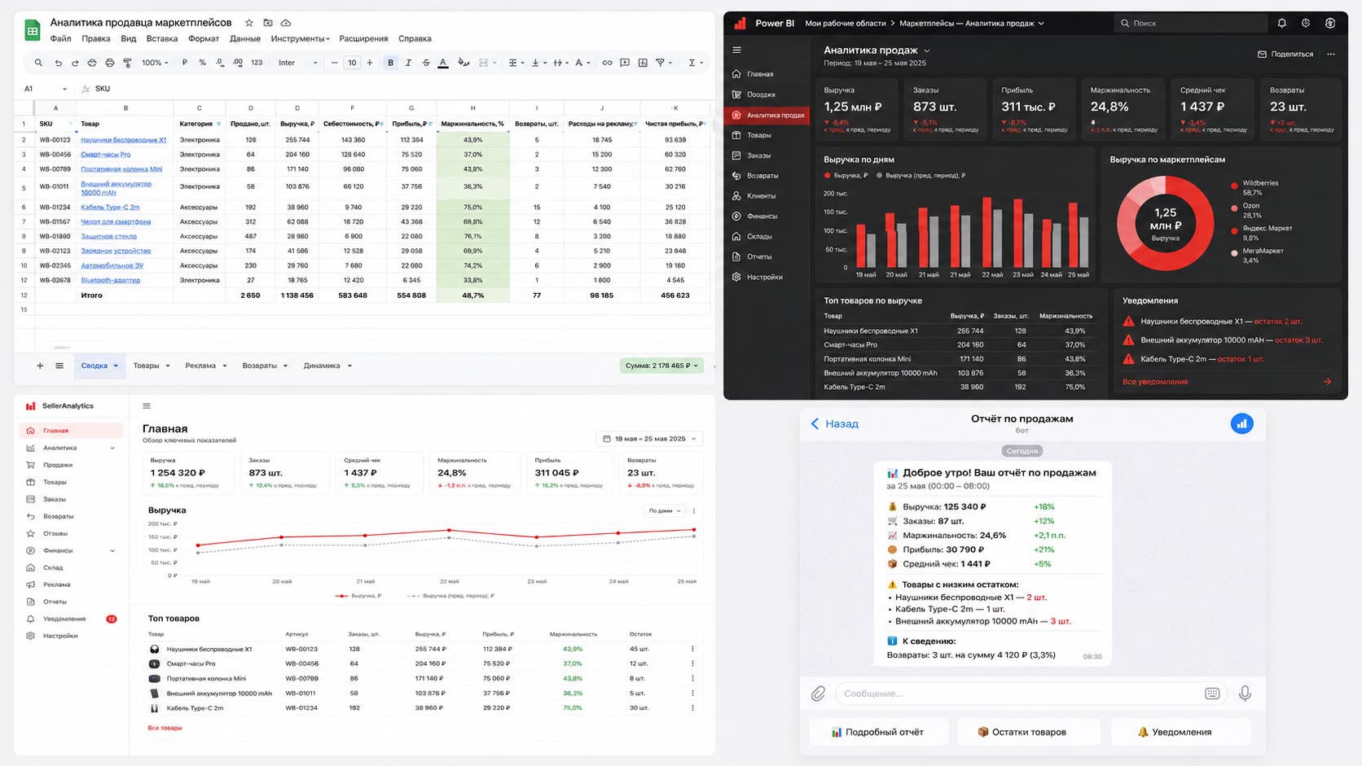The height and width of the screenshot is (766, 1362).
Task: Click the magnifier search icon in Sheets toolbar
Action: [x=38, y=63]
